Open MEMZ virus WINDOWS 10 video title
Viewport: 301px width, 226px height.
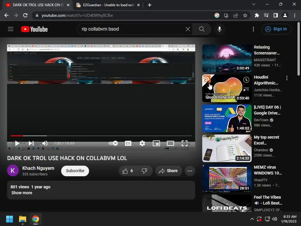tap(268, 170)
